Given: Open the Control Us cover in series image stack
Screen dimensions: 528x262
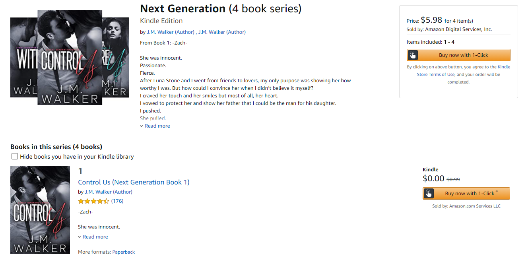Looking at the screenshot, I should [x=70, y=57].
